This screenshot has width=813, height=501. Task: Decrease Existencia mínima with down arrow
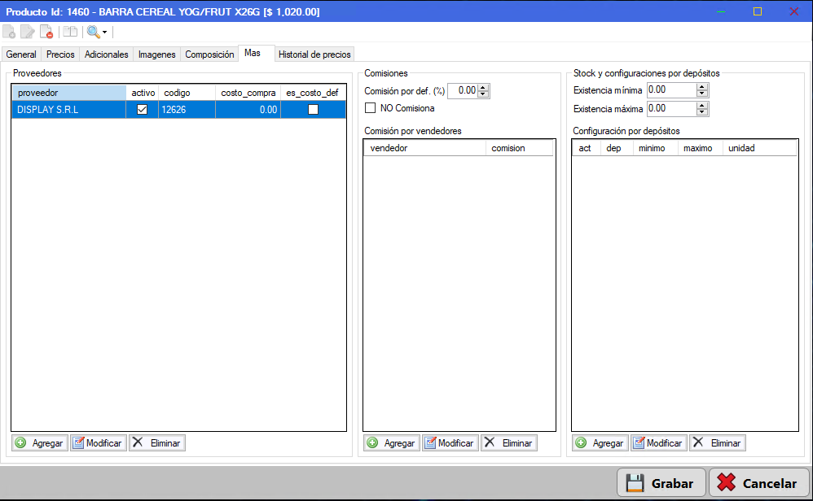702,94
